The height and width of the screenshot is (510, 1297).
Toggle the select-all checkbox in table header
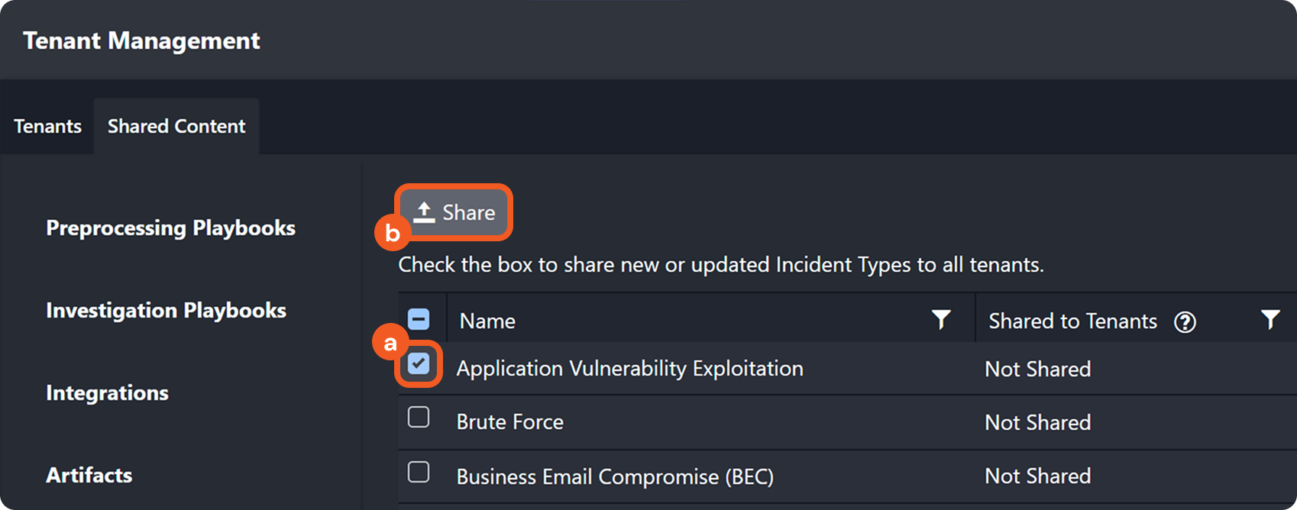(x=419, y=319)
